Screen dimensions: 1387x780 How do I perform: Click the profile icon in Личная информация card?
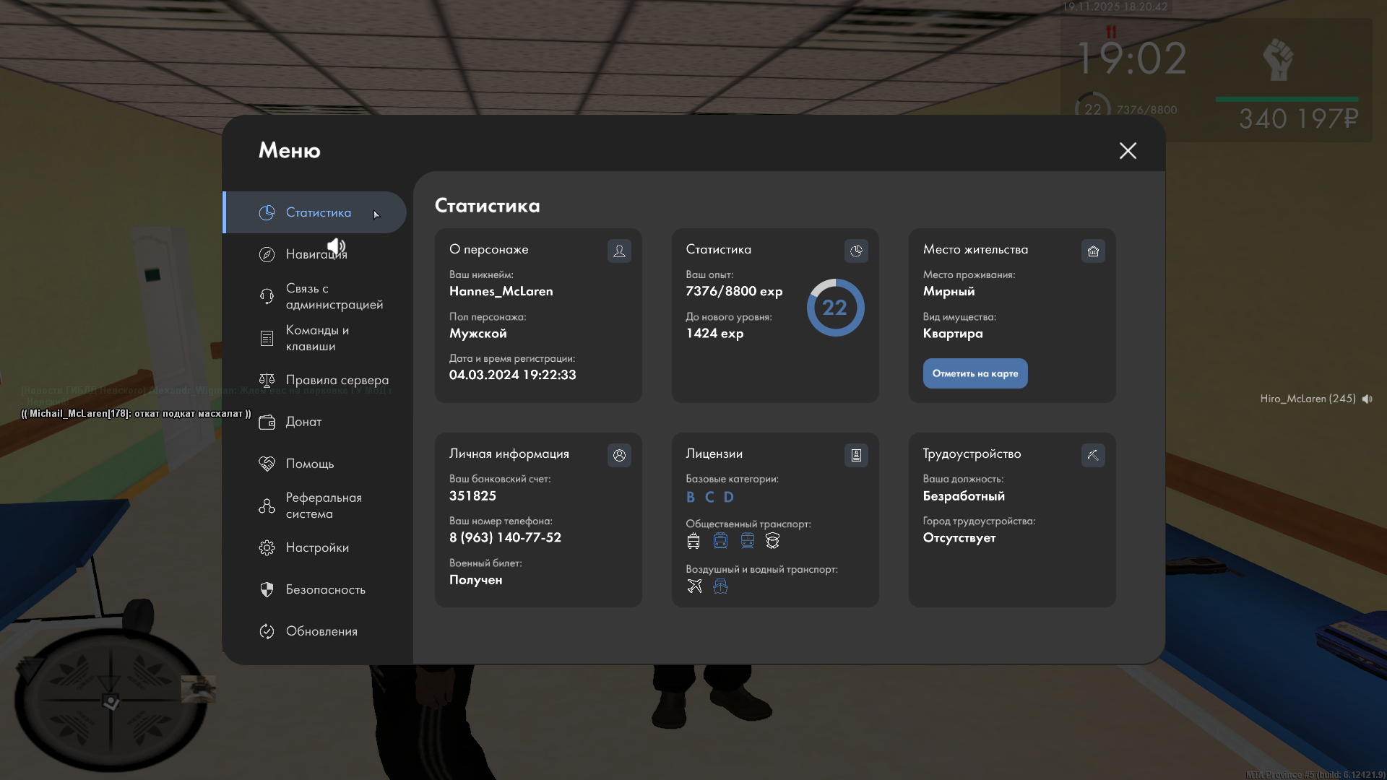(x=619, y=455)
